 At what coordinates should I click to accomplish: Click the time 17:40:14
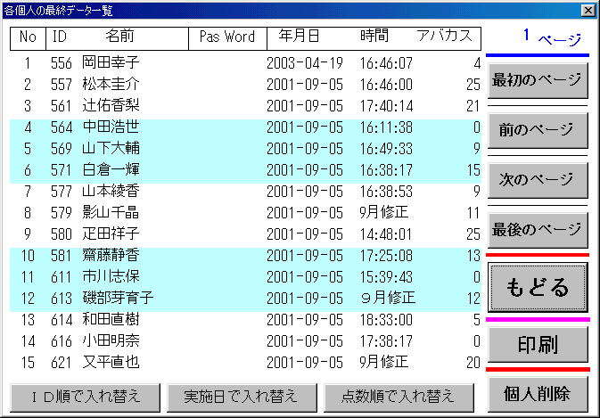(386, 106)
